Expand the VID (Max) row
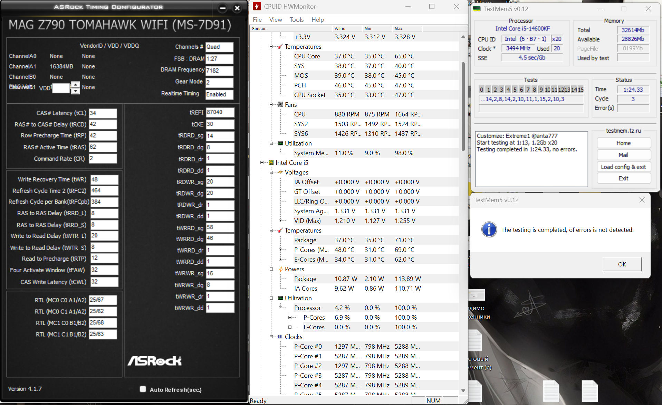 coord(281,221)
